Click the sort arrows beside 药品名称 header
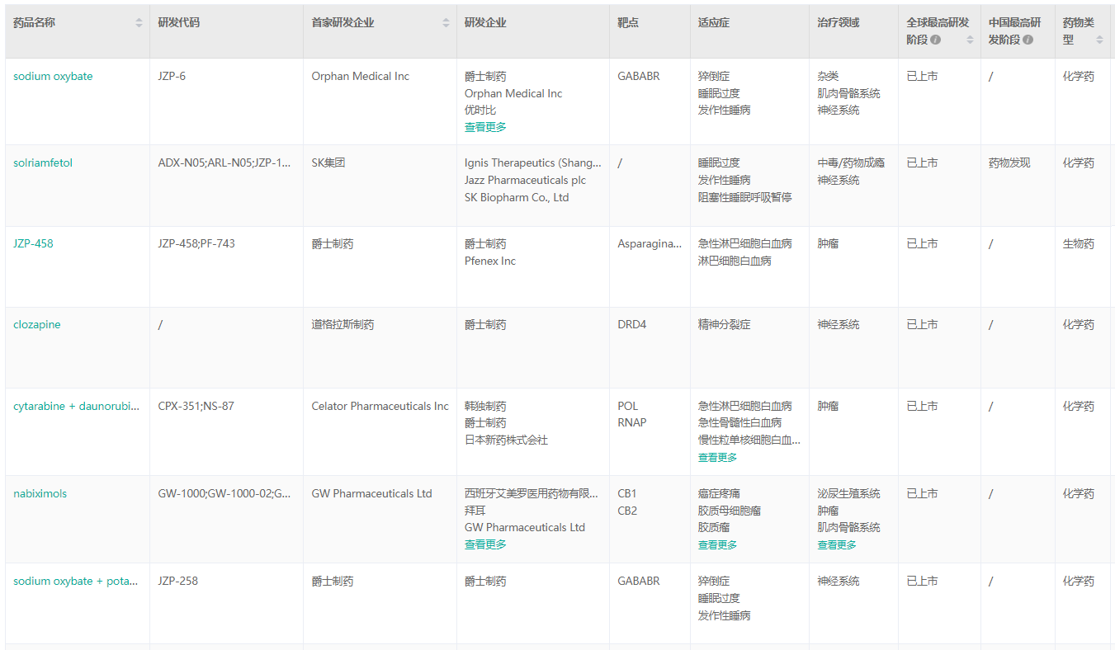 tap(139, 23)
